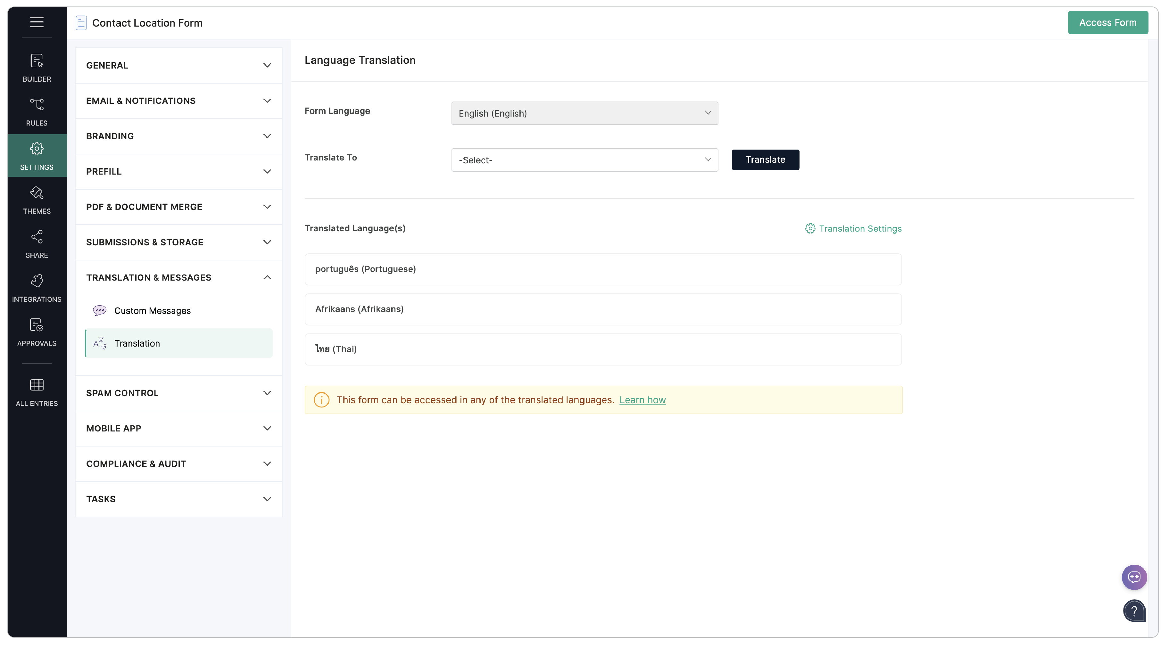Click the help question mark icon
The image size is (1169, 648).
(x=1134, y=611)
